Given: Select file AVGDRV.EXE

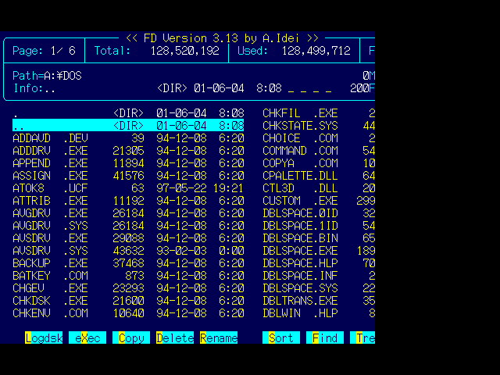Looking at the screenshot, I should [x=128, y=213].
